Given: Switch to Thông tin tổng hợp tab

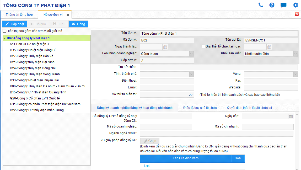Looking at the screenshot, I should pyautogui.click(x=19, y=15).
